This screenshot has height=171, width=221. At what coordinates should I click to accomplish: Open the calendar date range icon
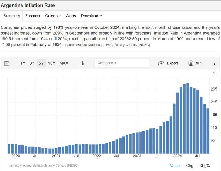(7, 63)
